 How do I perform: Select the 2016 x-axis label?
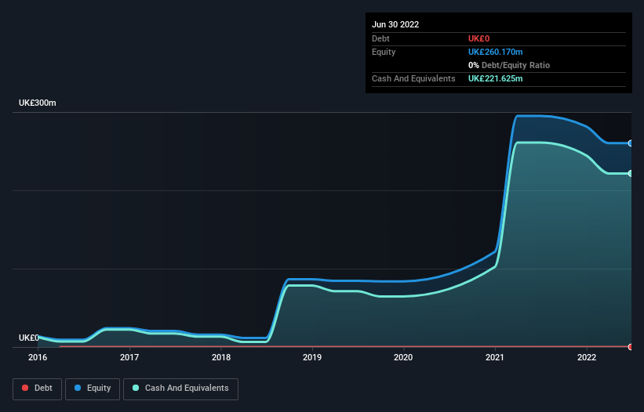(x=38, y=357)
